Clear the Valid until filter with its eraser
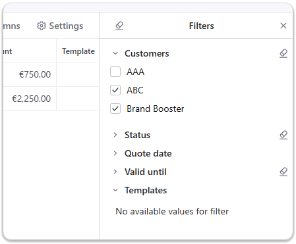The width and height of the screenshot is (296, 244). click(x=283, y=172)
